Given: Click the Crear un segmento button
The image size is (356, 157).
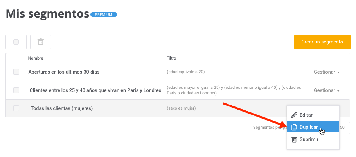Looking at the screenshot, I should tap(322, 42).
